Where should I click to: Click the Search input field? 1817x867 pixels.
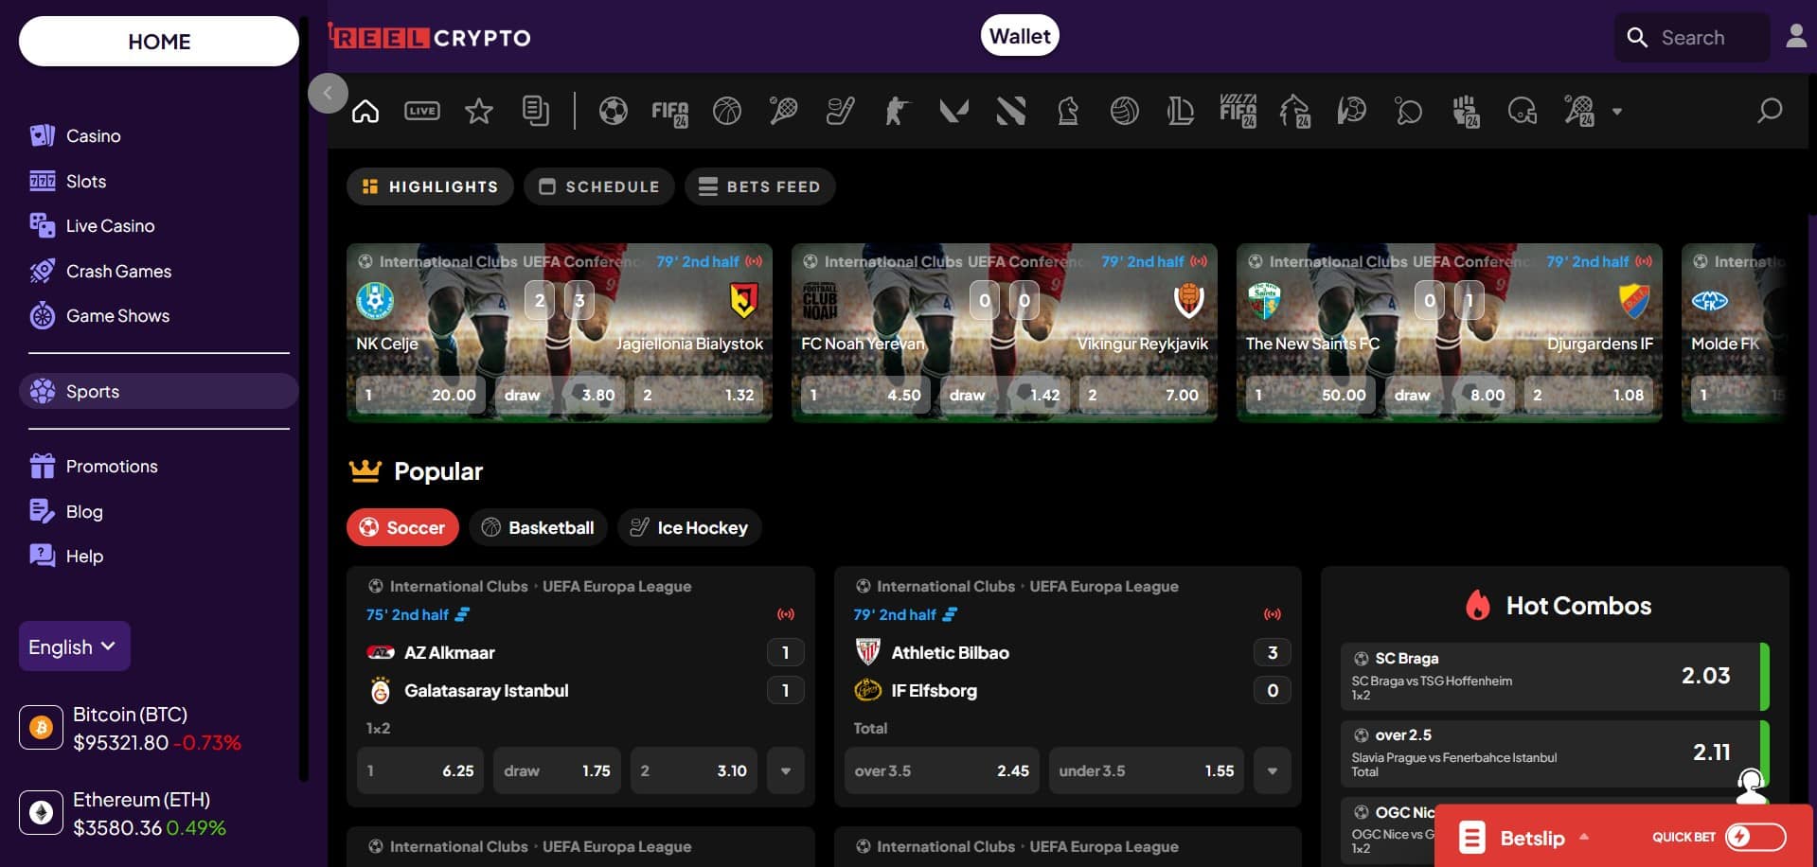[x=1692, y=37]
